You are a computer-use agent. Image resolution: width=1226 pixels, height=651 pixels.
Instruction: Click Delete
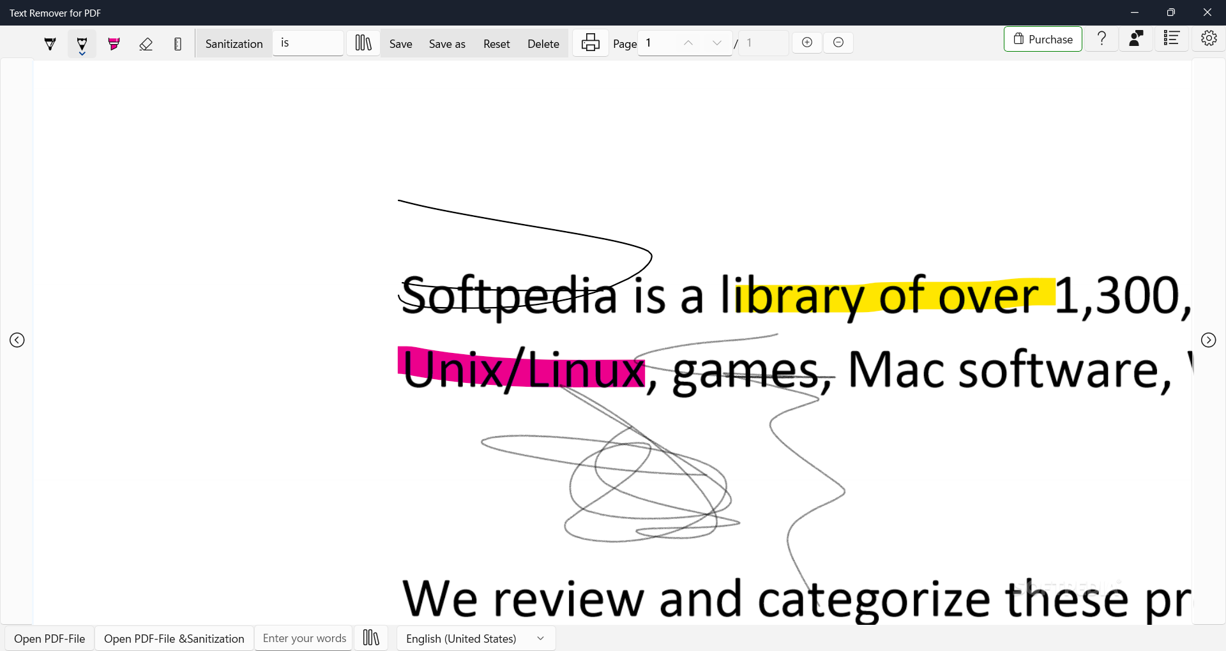click(x=543, y=43)
